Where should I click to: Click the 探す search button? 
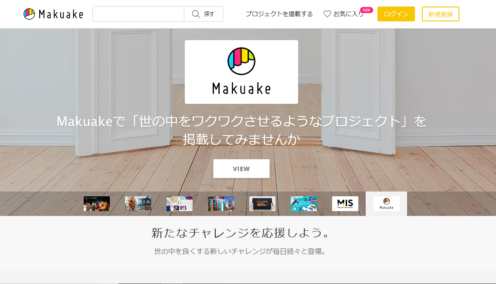click(x=204, y=14)
